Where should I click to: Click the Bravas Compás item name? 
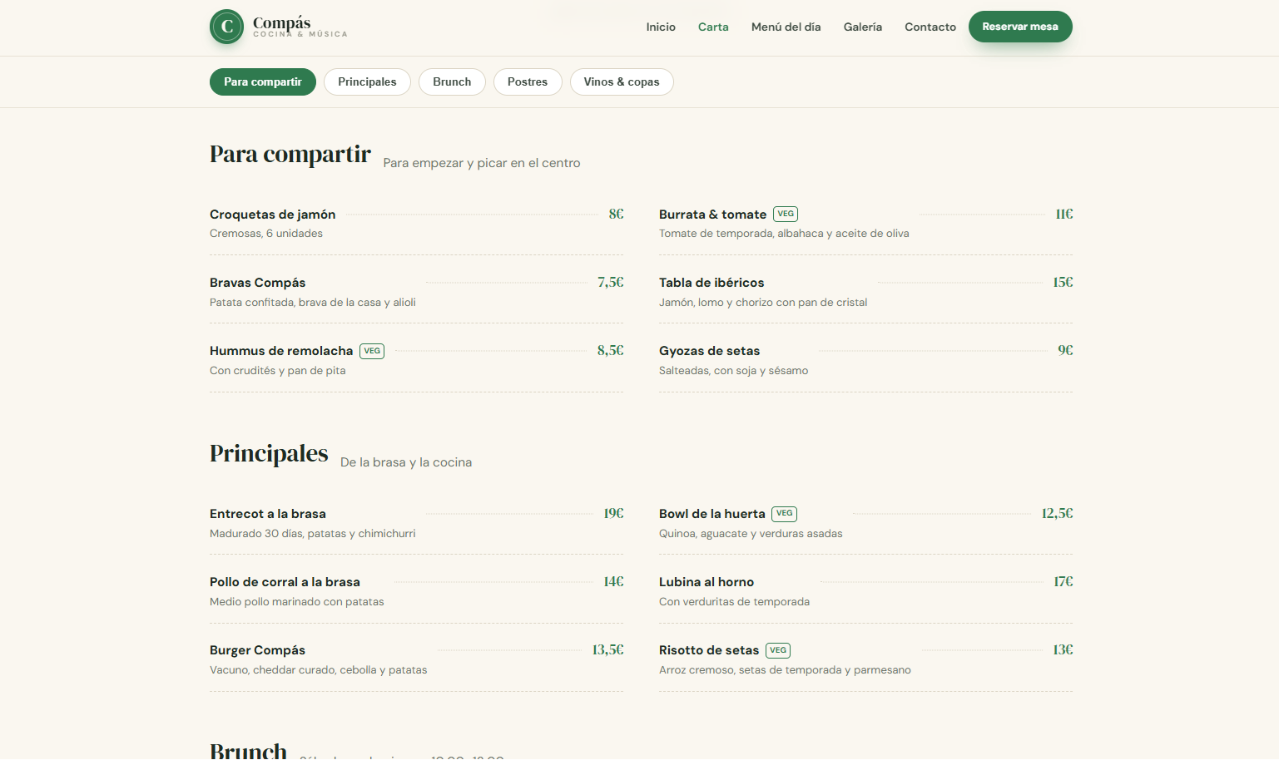[x=258, y=283]
